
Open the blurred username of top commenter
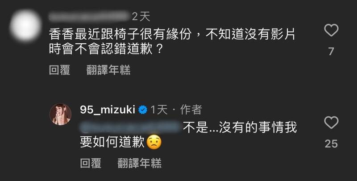pyautogui.click(x=89, y=16)
